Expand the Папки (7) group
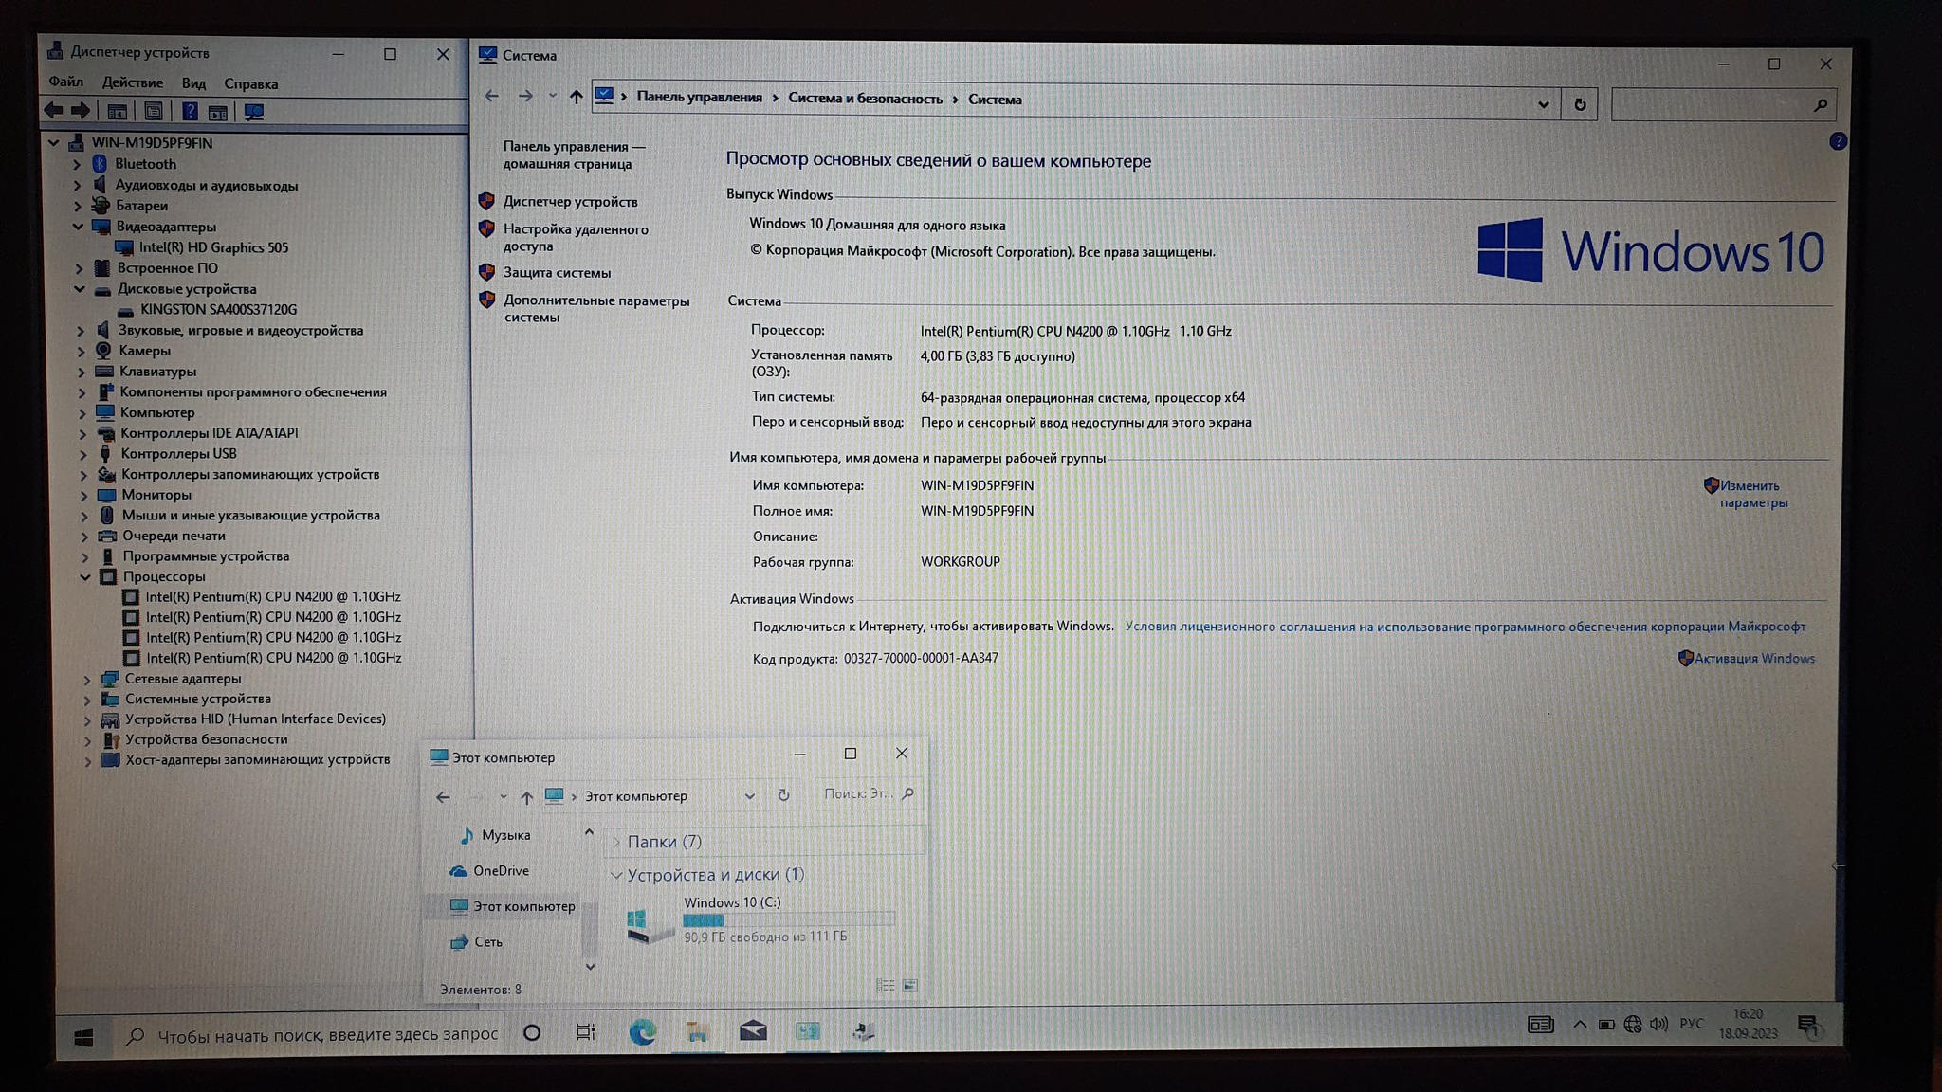 (616, 842)
